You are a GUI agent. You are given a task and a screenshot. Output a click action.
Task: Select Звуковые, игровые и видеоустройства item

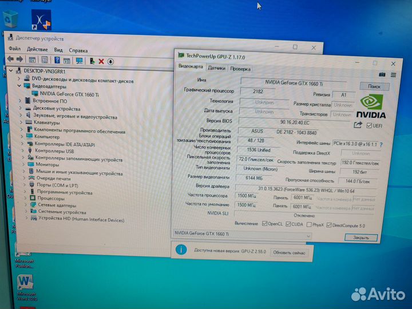coord(75,116)
